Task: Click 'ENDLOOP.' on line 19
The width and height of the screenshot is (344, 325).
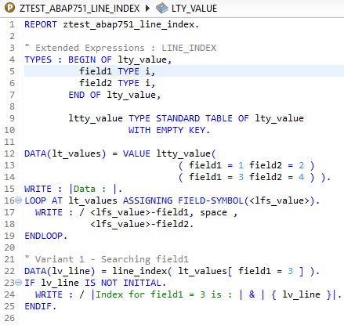Action: [46, 236]
